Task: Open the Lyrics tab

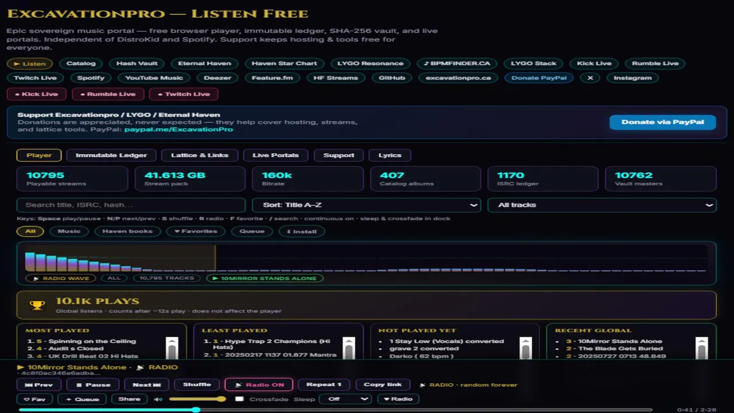Action: point(390,155)
